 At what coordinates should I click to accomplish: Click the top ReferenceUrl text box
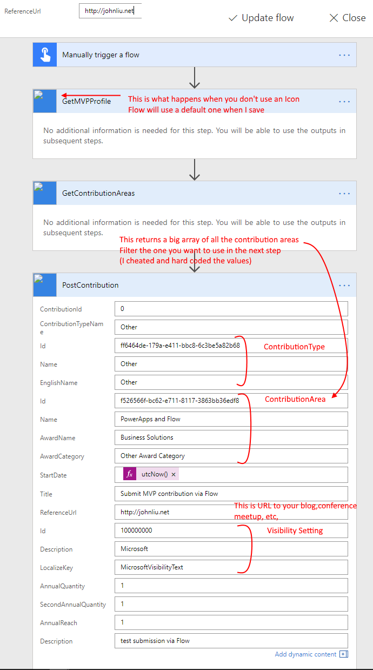(x=110, y=11)
